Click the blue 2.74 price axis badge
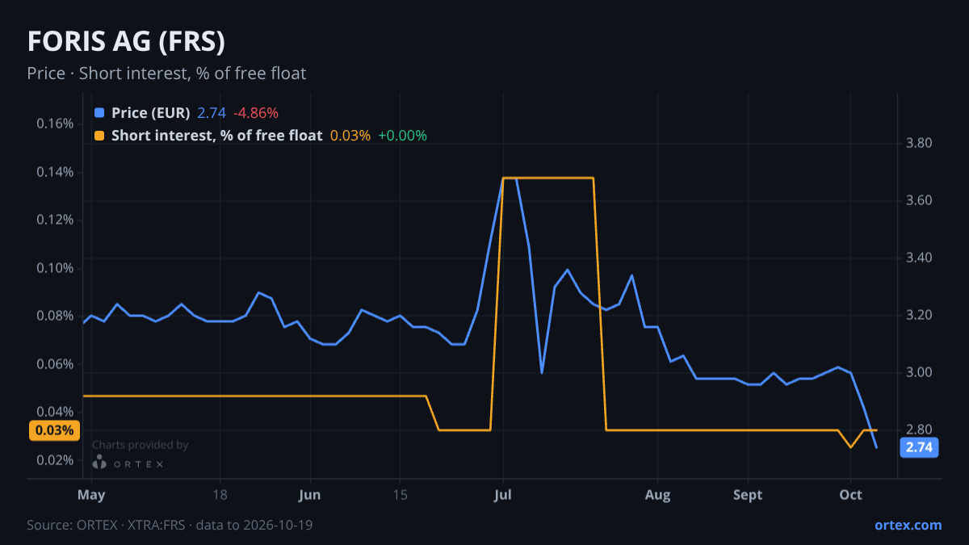The image size is (969, 545). [919, 447]
